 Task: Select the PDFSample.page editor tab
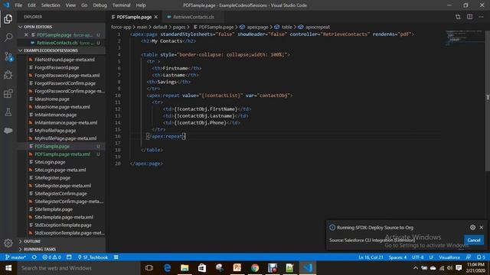134,17
